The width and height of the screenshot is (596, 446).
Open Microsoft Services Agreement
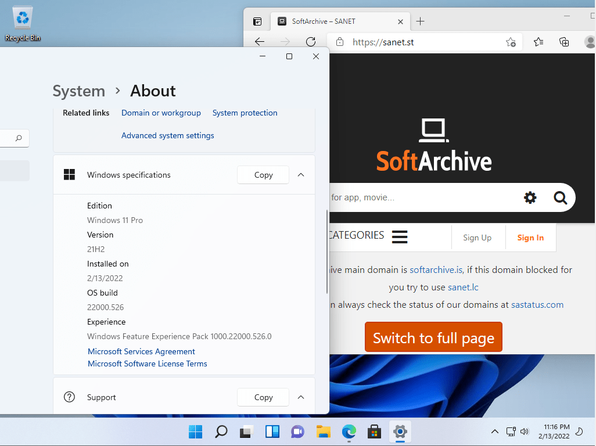tap(141, 351)
